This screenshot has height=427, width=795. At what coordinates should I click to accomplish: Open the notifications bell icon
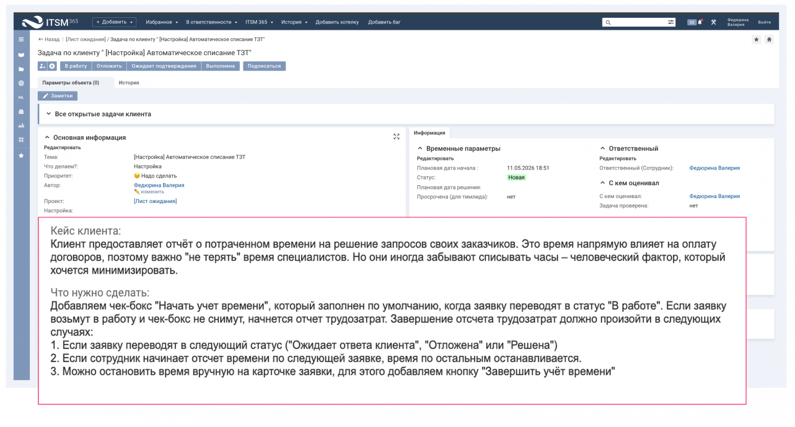pyautogui.click(x=700, y=22)
